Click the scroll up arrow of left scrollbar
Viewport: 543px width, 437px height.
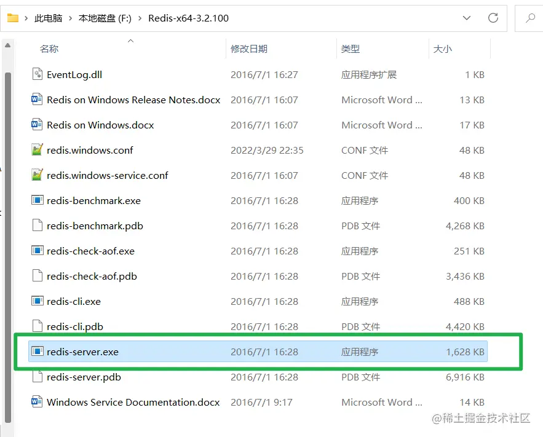pyautogui.click(x=7, y=45)
